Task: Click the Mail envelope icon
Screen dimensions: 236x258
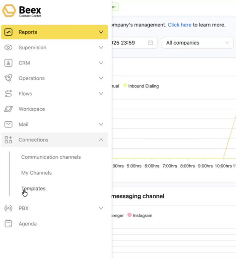Action: [8, 124]
